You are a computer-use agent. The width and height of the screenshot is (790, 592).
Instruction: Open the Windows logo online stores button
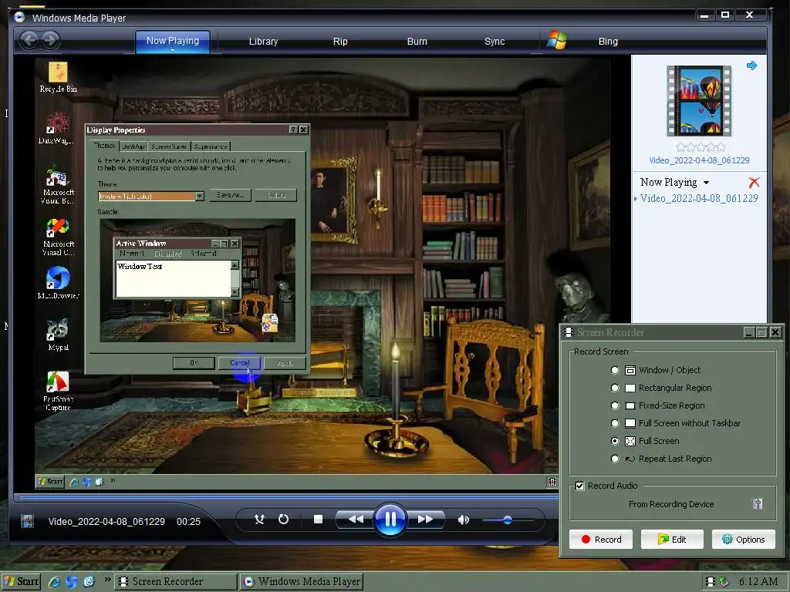pos(557,40)
